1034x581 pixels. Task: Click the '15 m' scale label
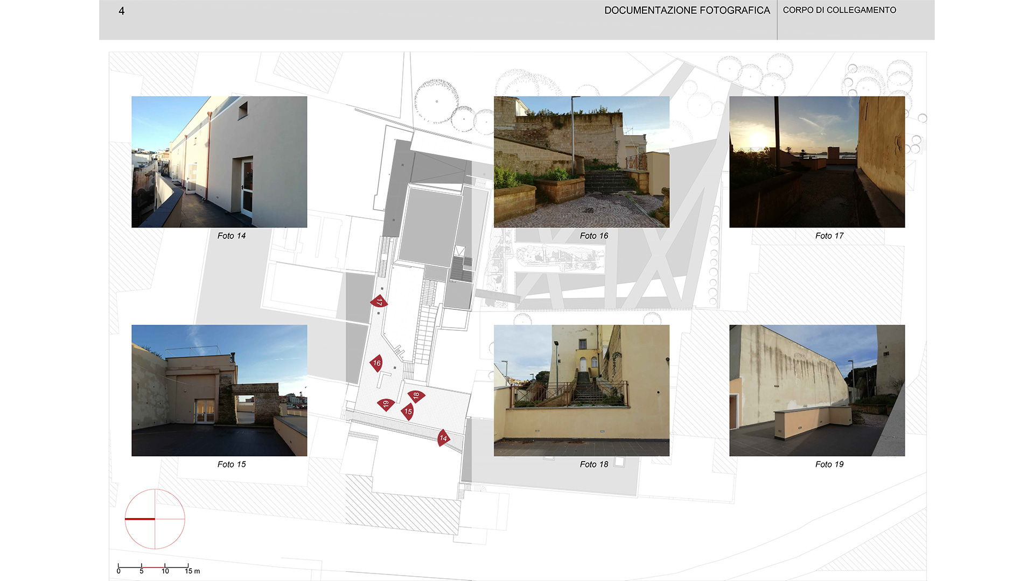coord(192,571)
